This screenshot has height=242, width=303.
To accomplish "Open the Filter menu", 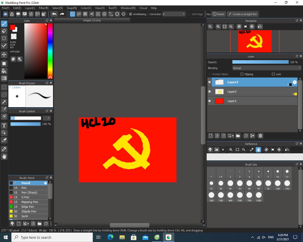I will 43,8.
